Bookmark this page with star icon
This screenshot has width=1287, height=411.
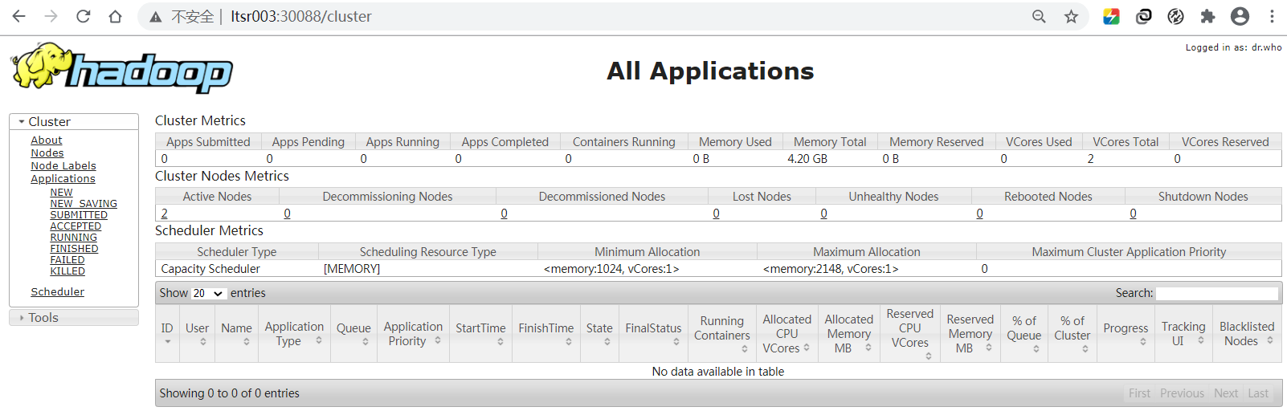1071,16
